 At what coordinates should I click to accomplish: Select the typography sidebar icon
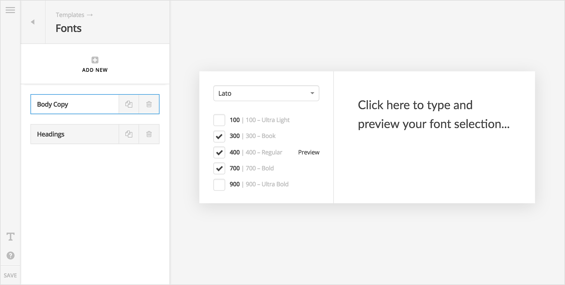pyautogui.click(x=10, y=236)
